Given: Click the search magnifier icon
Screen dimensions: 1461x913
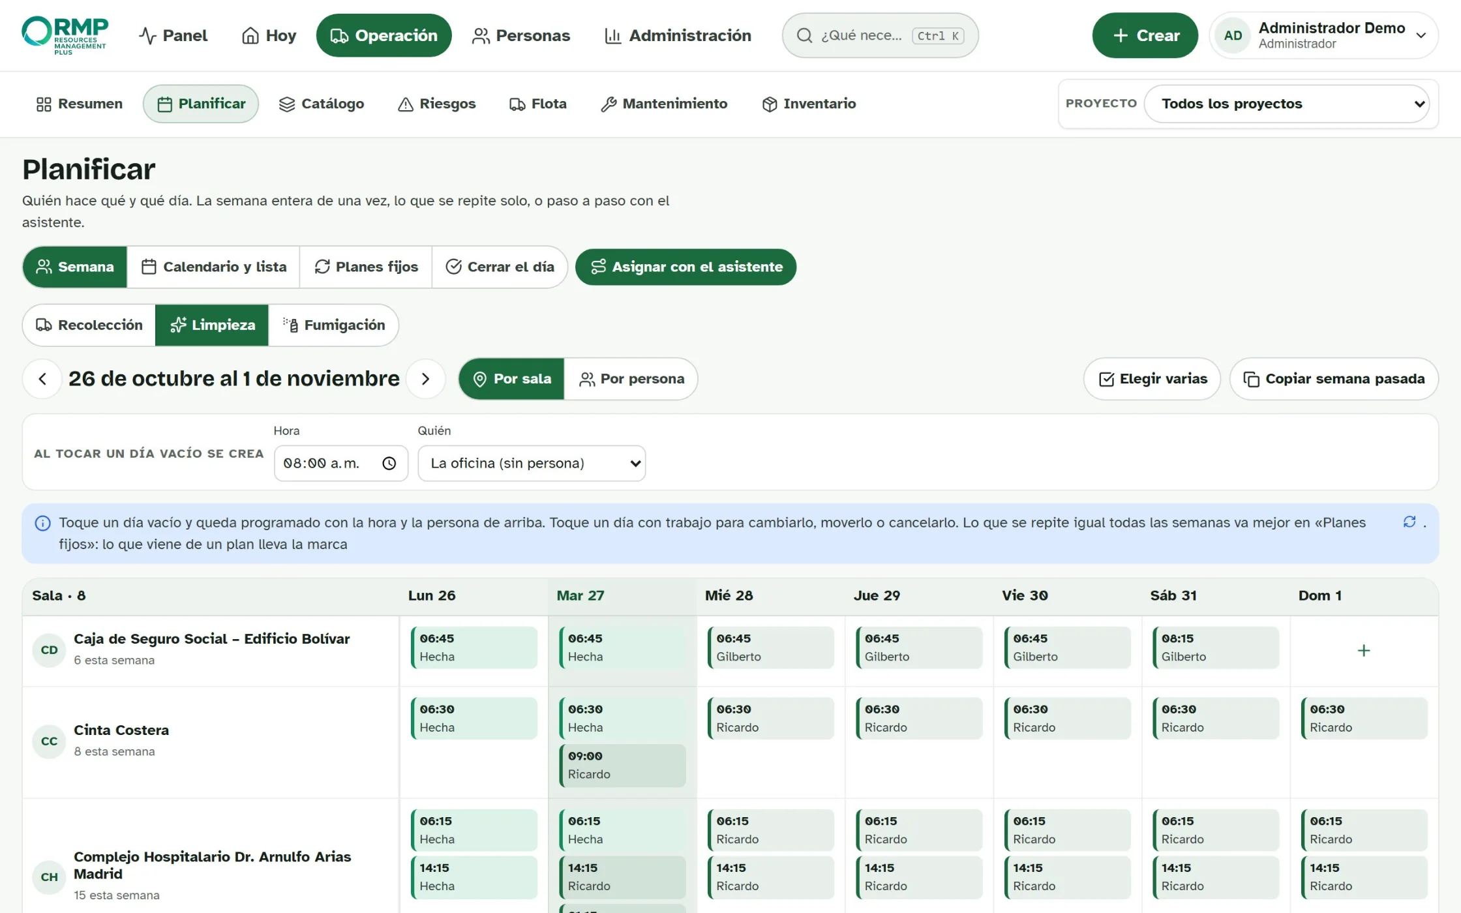Looking at the screenshot, I should coord(805,35).
